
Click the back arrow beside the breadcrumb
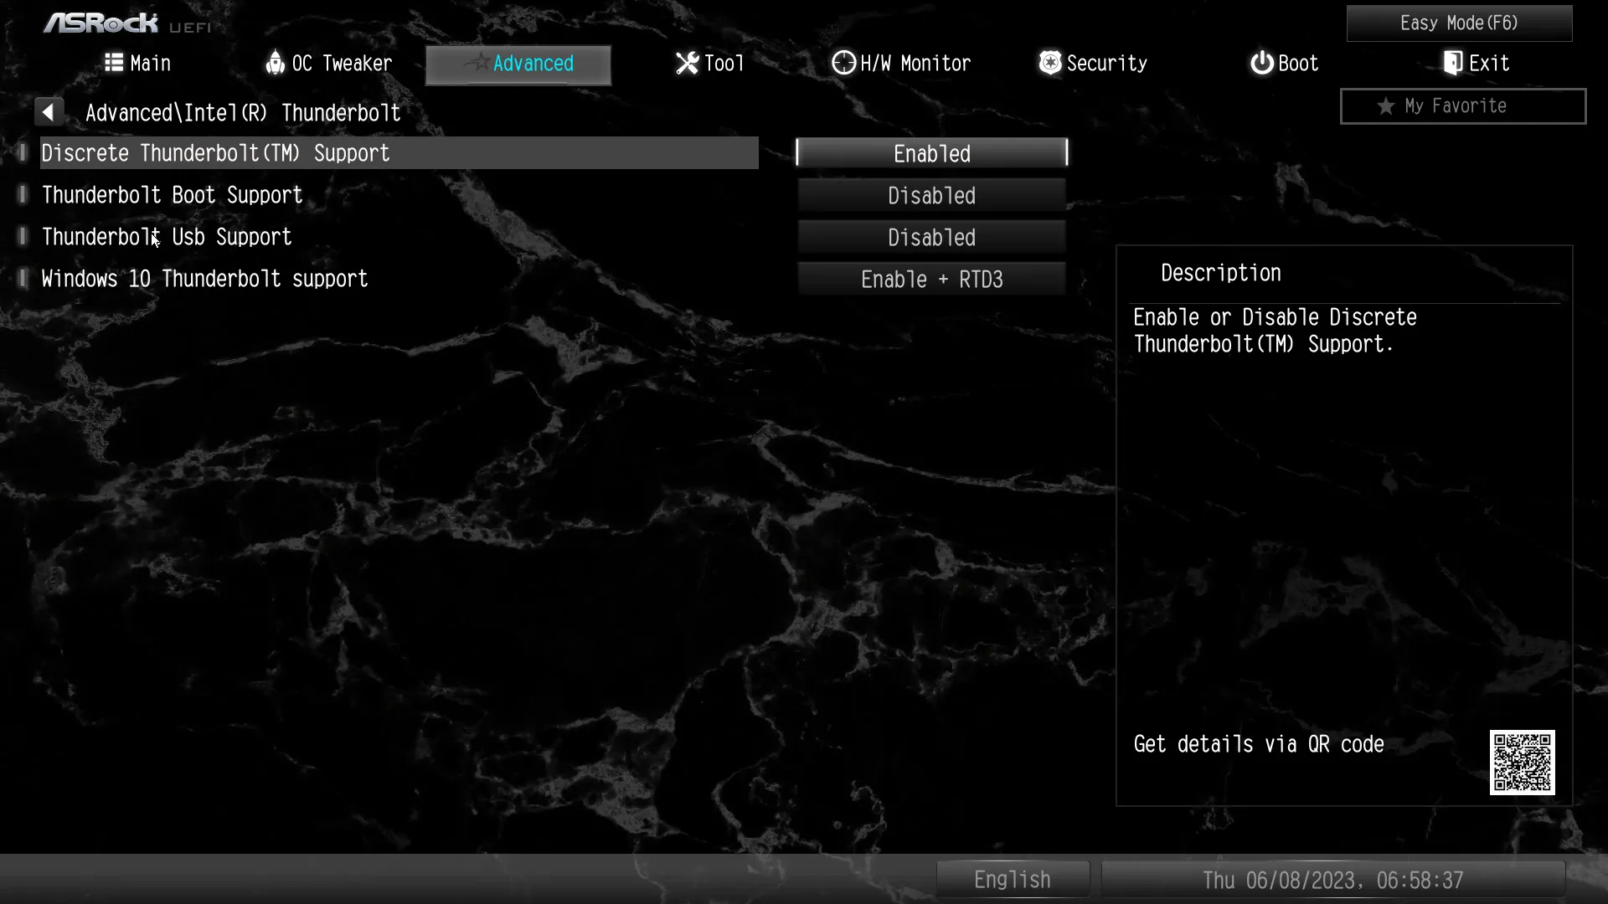click(x=49, y=112)
